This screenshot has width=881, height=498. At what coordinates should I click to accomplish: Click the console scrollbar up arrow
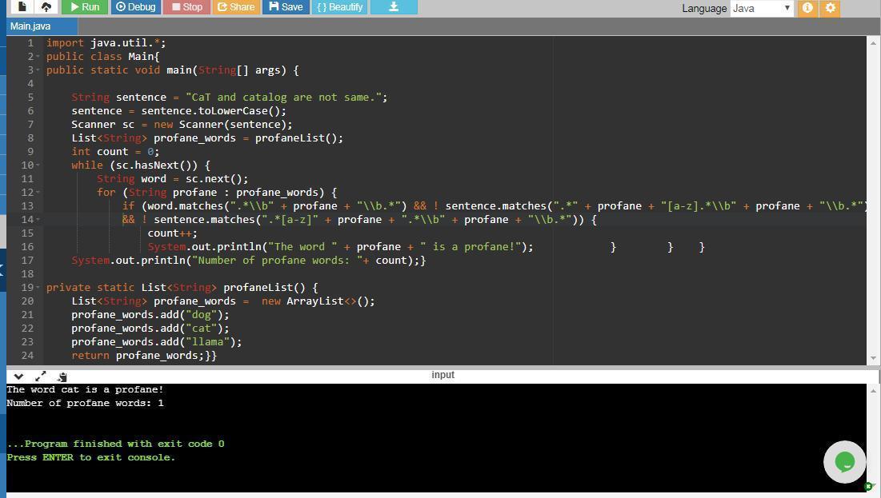[x=873, y=390]
